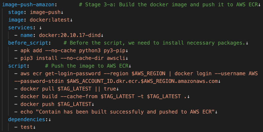Viewport: 263px width, 132px height.
Task: Click the image-push-amazon job key
Action: tap(28, 5)
